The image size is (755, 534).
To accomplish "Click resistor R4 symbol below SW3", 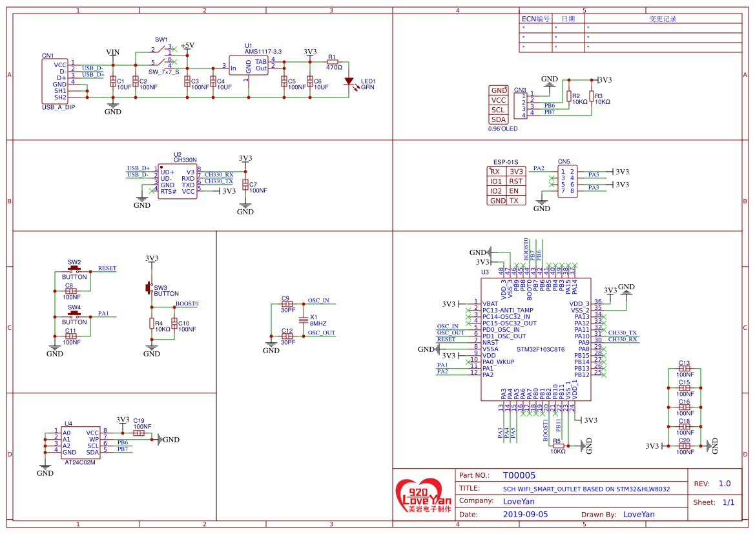I will [x=152, y=323].
